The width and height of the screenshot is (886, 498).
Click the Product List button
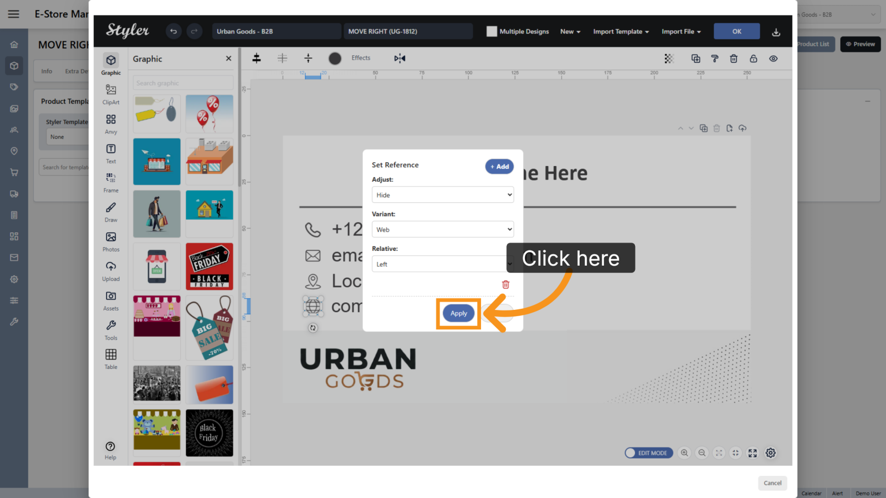[813, 44]
